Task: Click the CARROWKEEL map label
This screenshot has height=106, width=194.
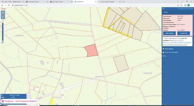Action: pyautogui.click(x=148, y=73)
